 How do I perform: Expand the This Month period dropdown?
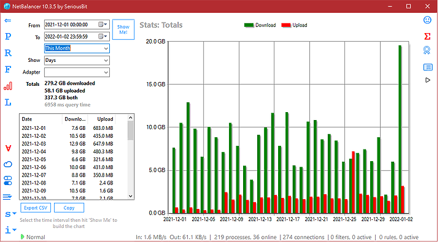[106, 48]
